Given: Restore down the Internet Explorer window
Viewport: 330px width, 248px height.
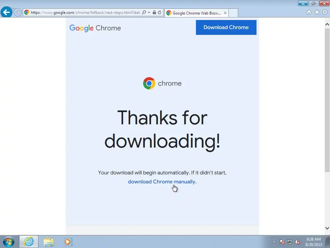Looking at the screenshot, I should 314,3.
